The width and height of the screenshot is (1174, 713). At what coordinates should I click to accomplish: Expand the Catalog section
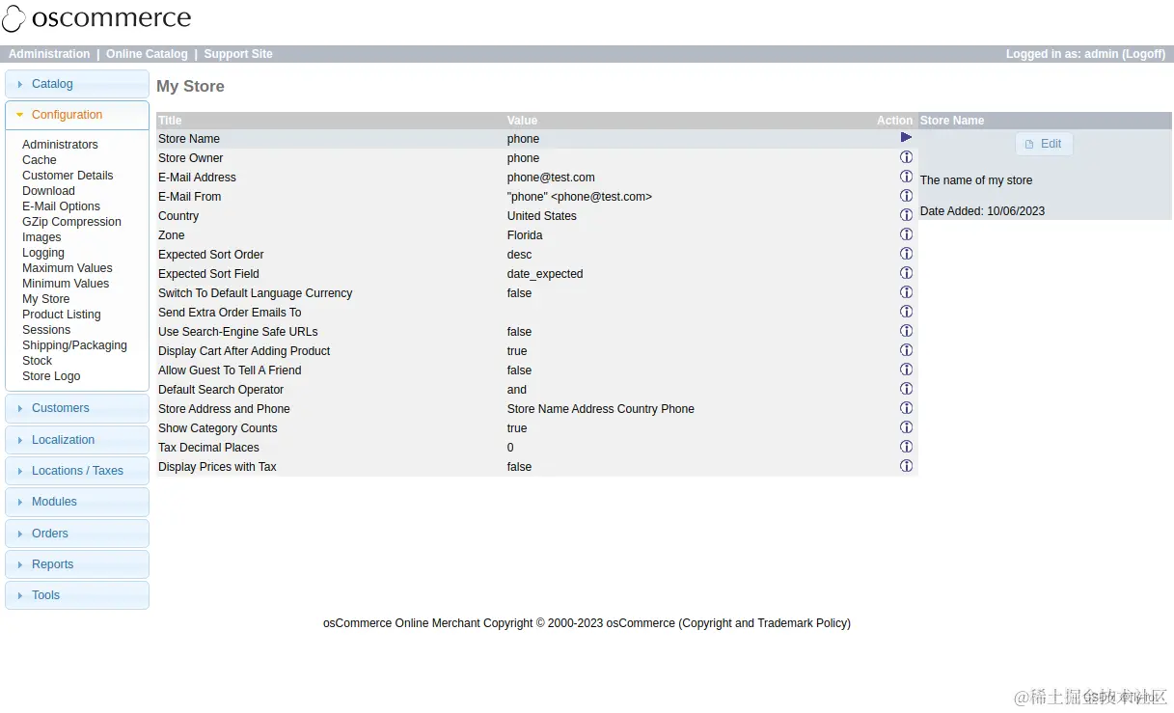(x=77, y=84)
